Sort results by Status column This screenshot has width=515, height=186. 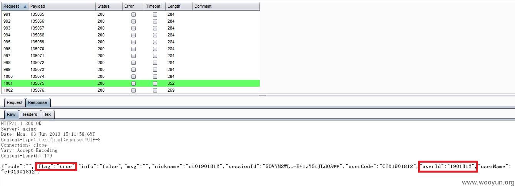[109, 6]
